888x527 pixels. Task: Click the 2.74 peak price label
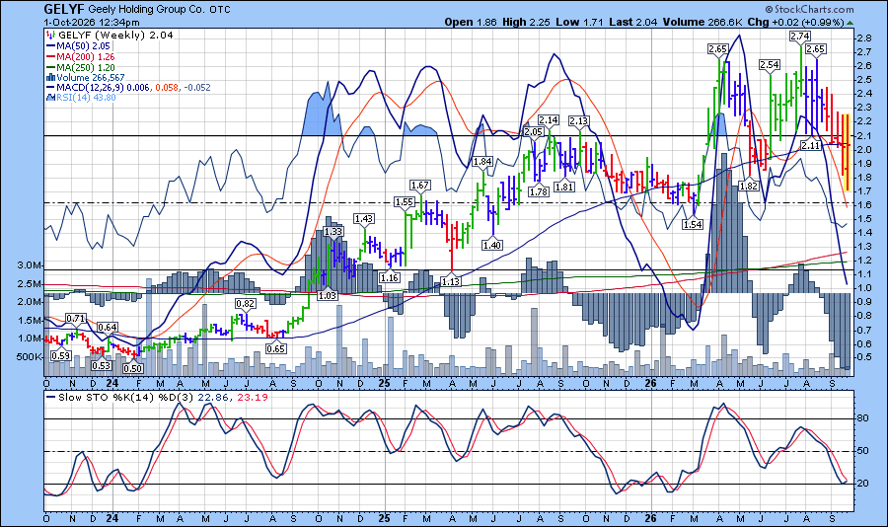tap(799, 36)
